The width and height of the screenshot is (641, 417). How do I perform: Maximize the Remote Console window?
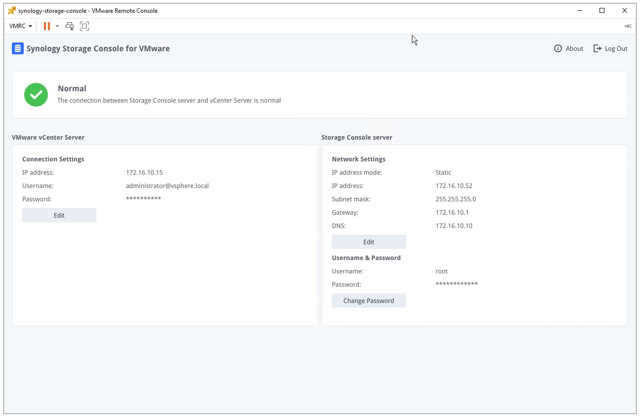[x=602, y=10]
